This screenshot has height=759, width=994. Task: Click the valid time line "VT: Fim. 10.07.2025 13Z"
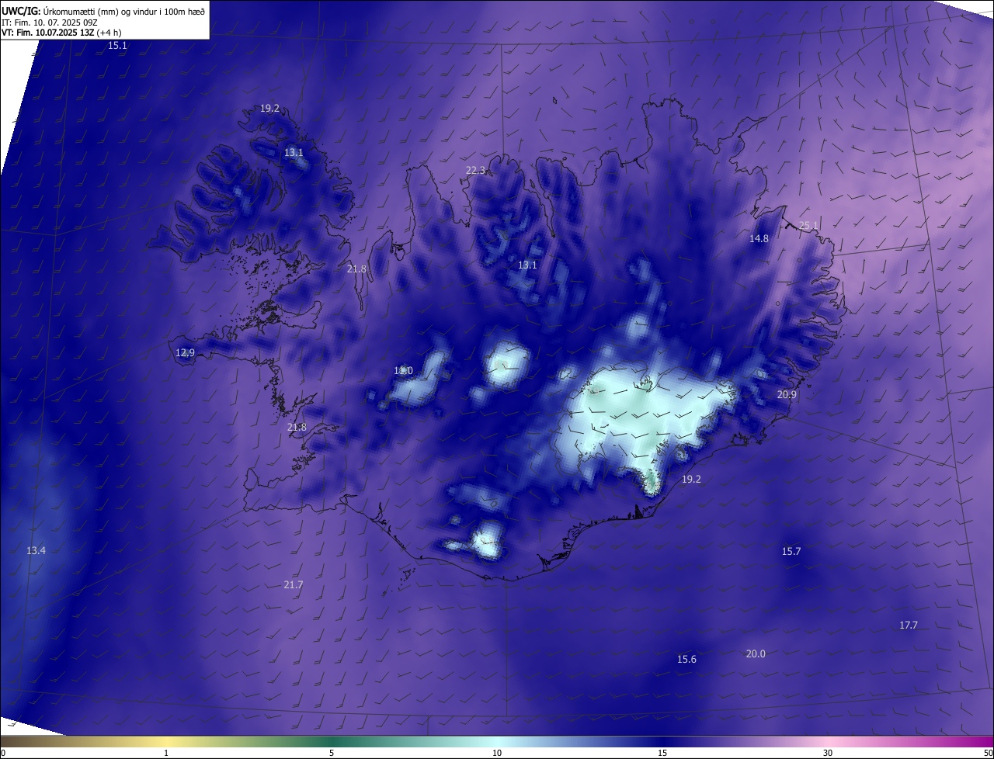pos(48,33)
